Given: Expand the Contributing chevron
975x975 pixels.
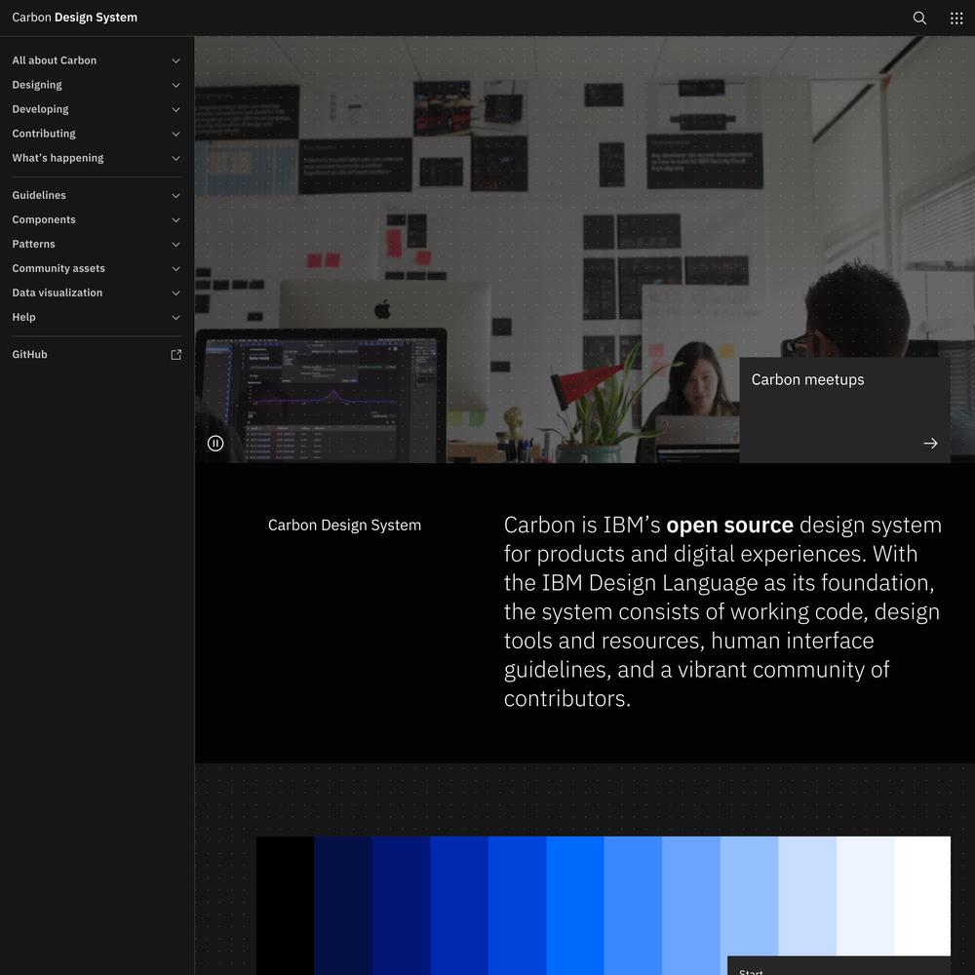Looking at the screenshot, I should tap(175, 134).
